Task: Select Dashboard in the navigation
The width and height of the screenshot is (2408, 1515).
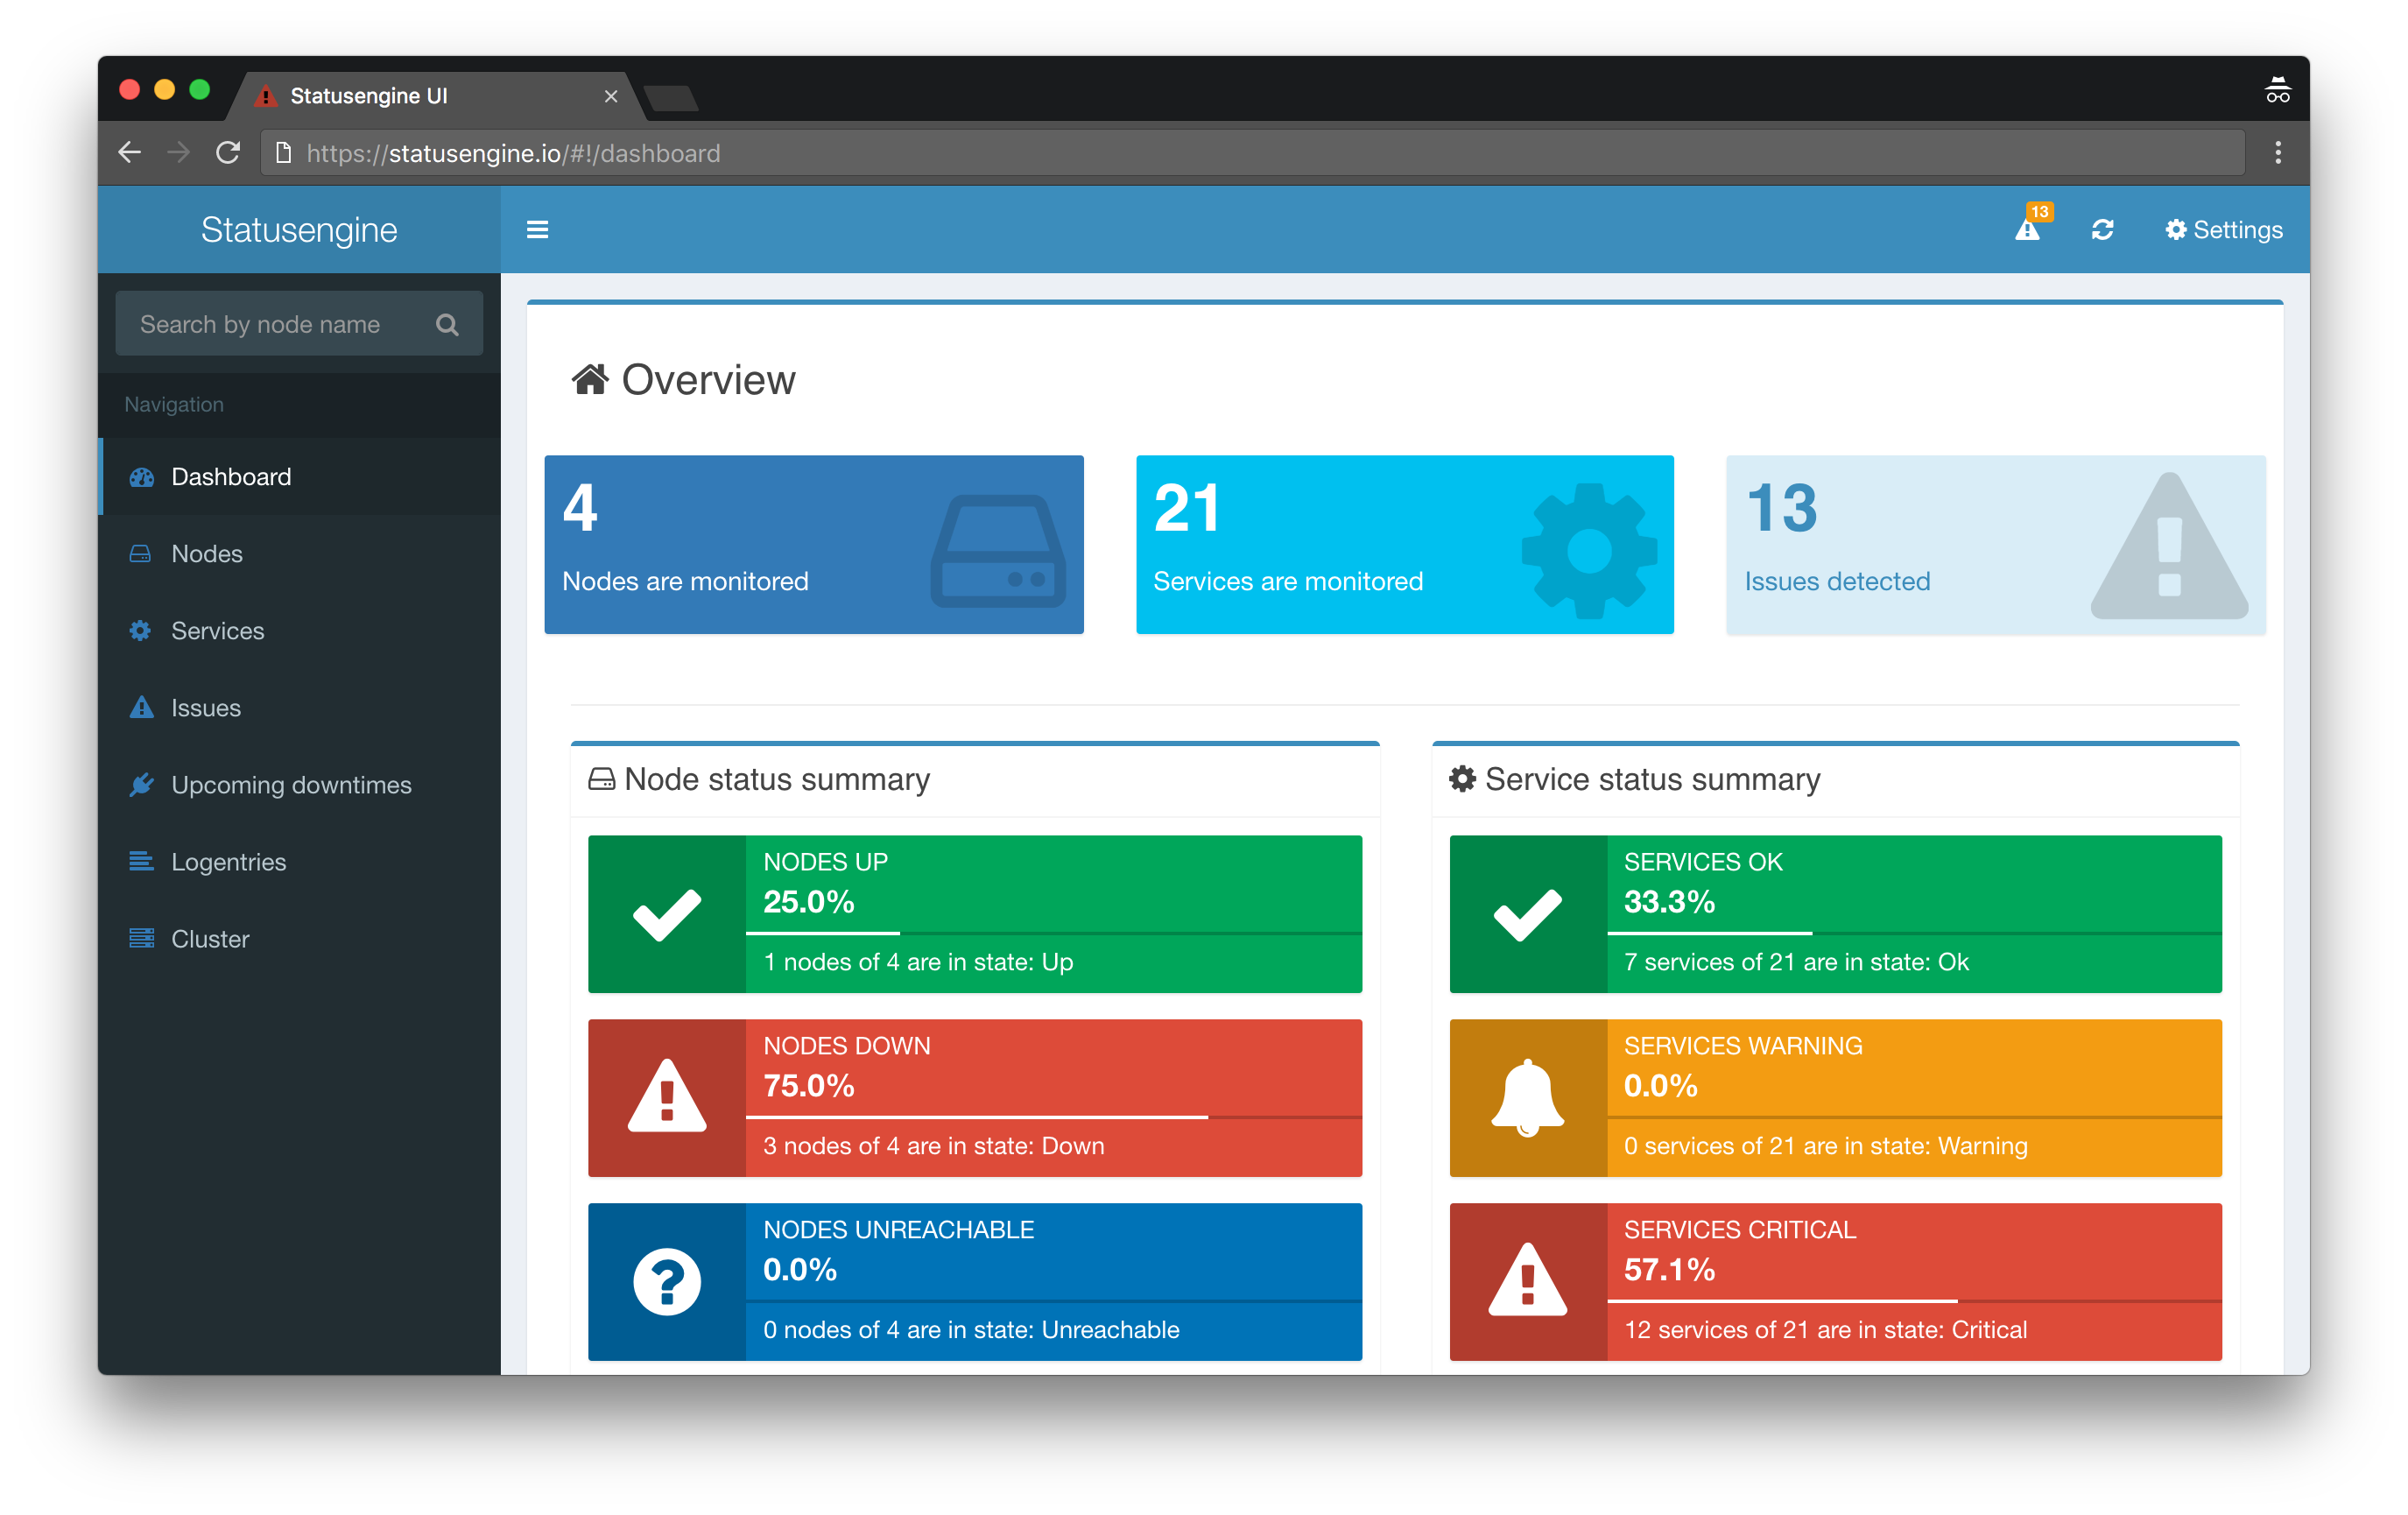Action: (300, 477)
